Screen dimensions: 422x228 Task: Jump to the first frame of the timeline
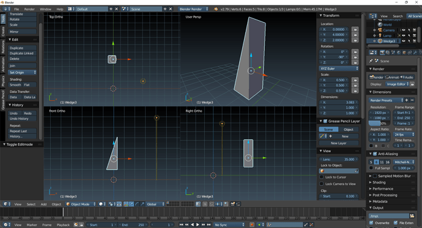[x=181, y=224]
